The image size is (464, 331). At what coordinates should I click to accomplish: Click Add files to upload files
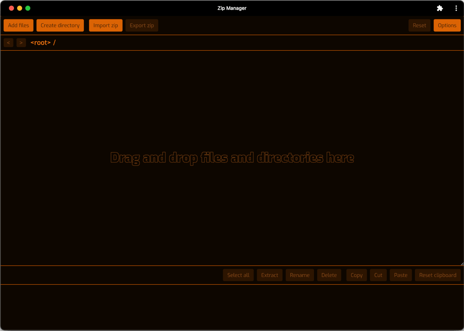[18, 25]
